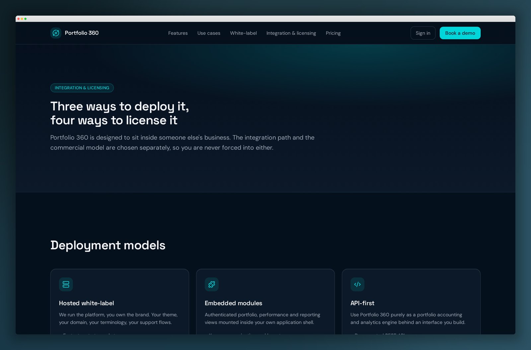Click the green maximize window dot
This screenshot has width=531, height=350.
pos(26,19)
